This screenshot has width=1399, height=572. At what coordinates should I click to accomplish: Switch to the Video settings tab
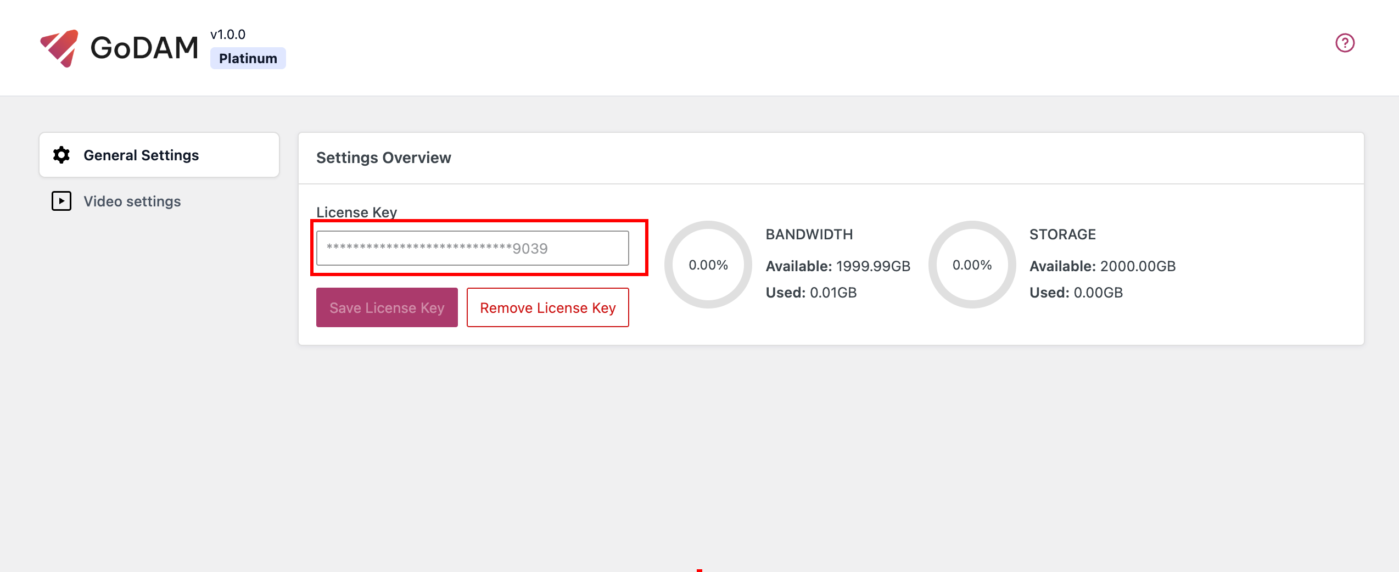(x=132, y=201)
